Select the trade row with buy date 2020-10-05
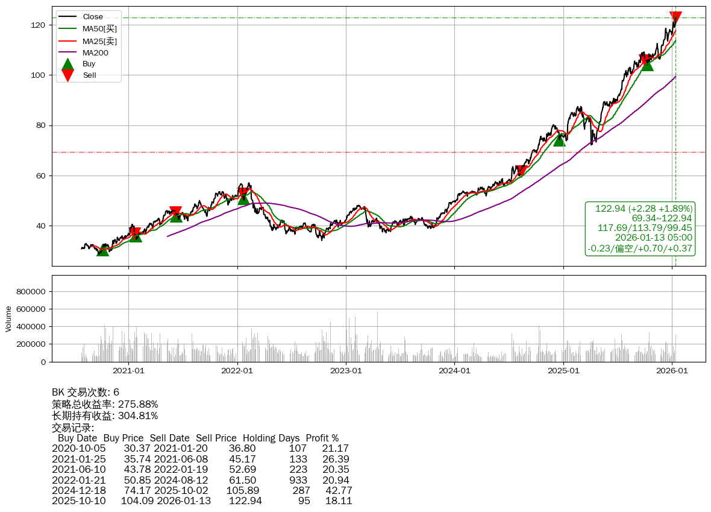Image resolution: width=711 pixels, height=512 pixels. coord(200,449)
